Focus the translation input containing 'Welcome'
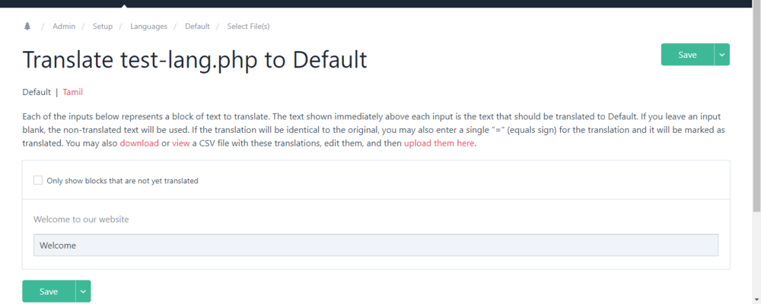761x304 pixels. coord(375,245)
